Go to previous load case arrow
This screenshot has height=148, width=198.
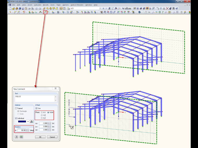tap(103, 9)
